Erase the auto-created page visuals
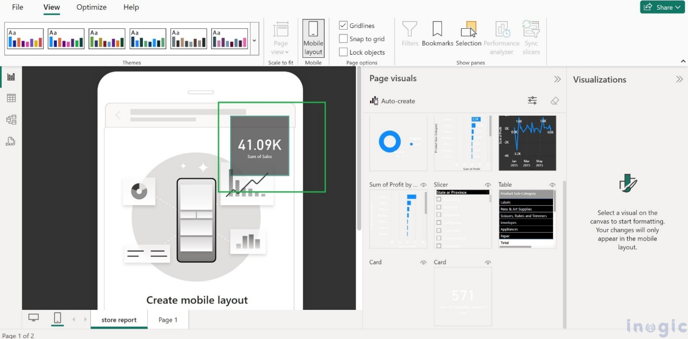Viewport: 688px width, 339px height. (555, 100)
